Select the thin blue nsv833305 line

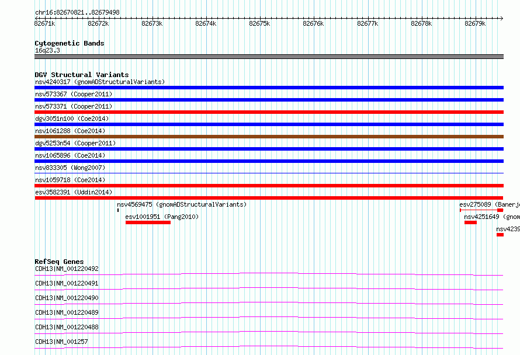(269, 173)
